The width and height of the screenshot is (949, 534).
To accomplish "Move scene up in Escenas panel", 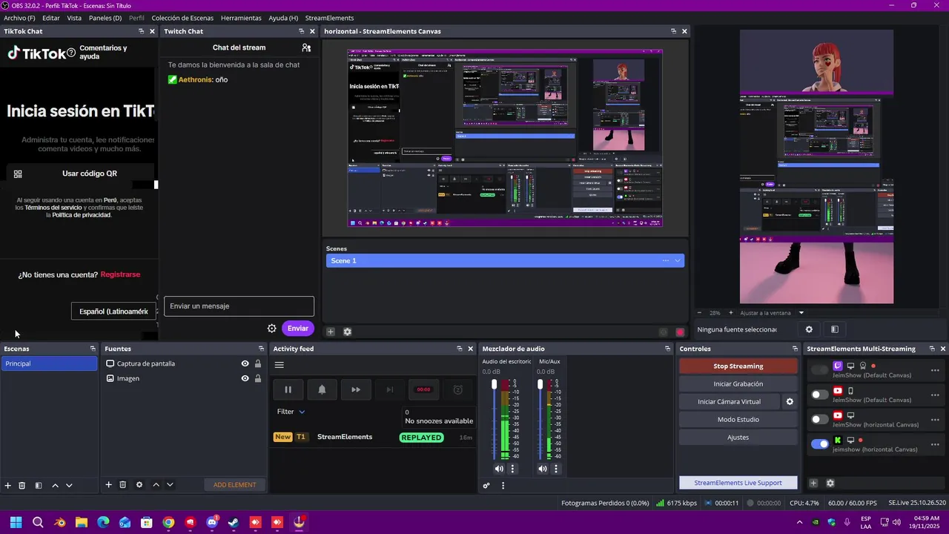I will 55,485.
